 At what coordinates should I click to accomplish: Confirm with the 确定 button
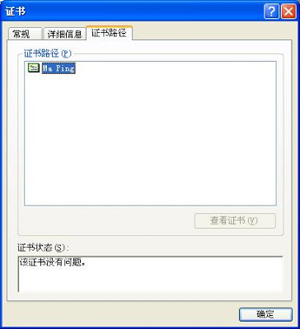pos(265,314)
